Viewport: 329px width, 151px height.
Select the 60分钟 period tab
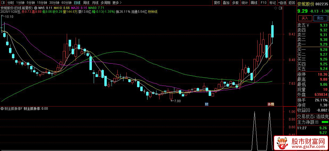pos(66,3)
